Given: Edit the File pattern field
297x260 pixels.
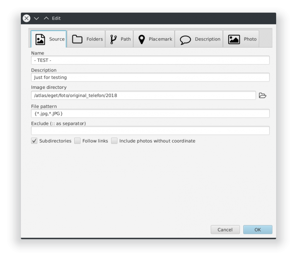Looking at the screenshot, I should pyautogui.click(x=150, y=114).
